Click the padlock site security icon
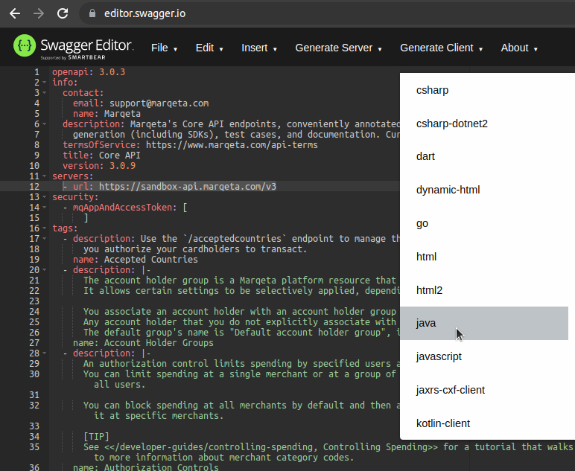The height and width of the screenshot is (471, 575). click(x=92, y=13)
